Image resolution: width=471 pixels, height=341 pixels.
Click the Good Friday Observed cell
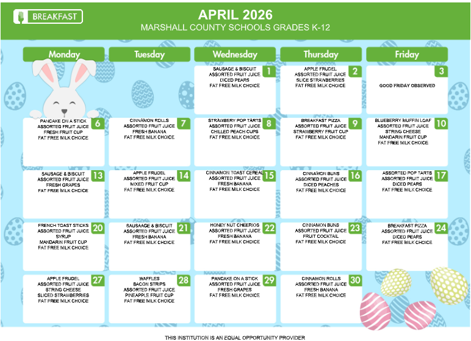pos(407,86)
